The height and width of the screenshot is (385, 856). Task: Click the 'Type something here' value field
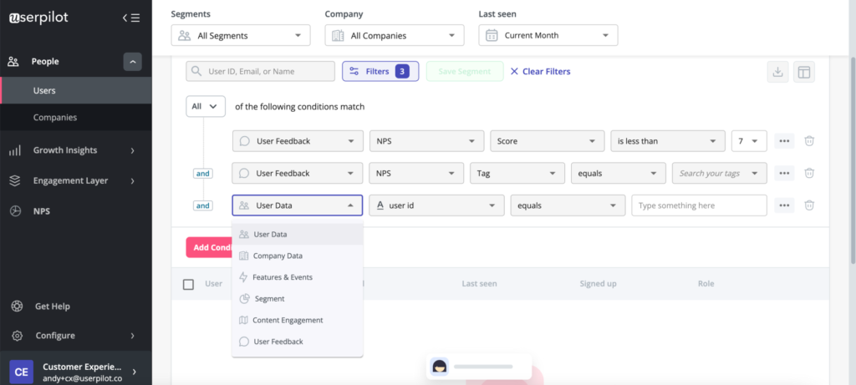pos(699,205)
